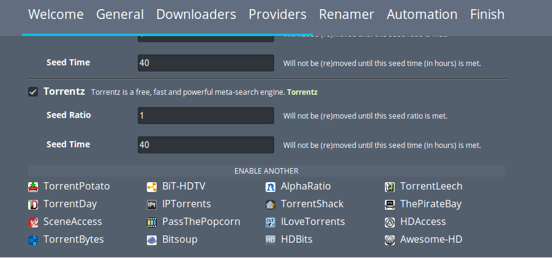Screen dimensions: 552x258
Task: Click the TorrentShack house icon
Action: click(270, 204)
